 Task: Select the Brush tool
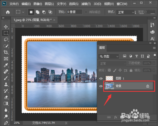point(6,78)
